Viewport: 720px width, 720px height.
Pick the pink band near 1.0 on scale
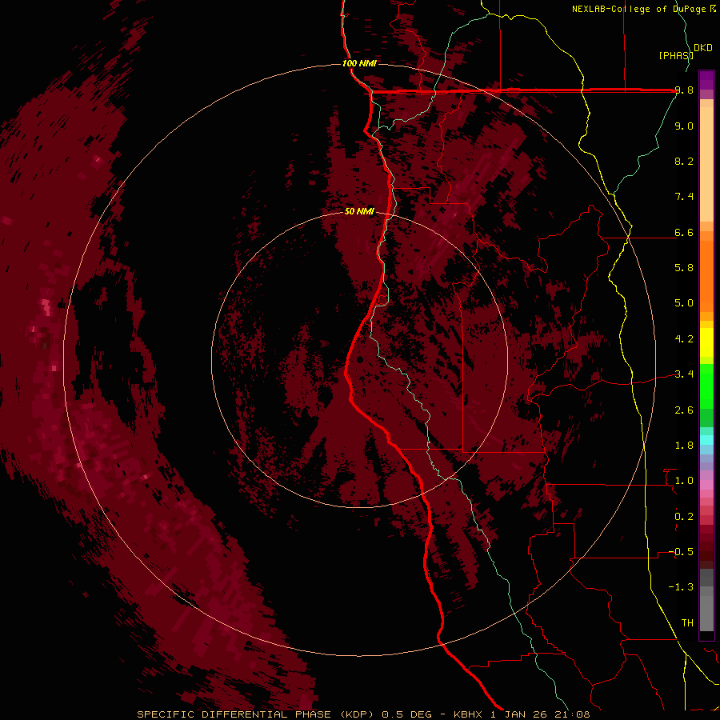706,485
